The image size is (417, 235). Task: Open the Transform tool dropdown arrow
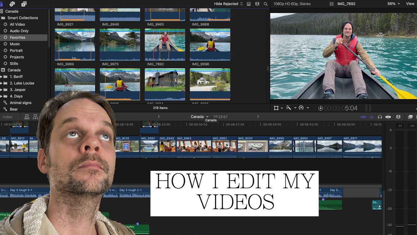click(x=282, y=108)
